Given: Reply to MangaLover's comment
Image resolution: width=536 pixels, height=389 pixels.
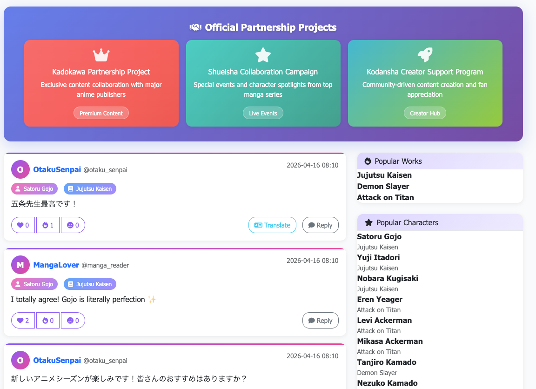Looking at the screenshot, I should pos(320,320).
